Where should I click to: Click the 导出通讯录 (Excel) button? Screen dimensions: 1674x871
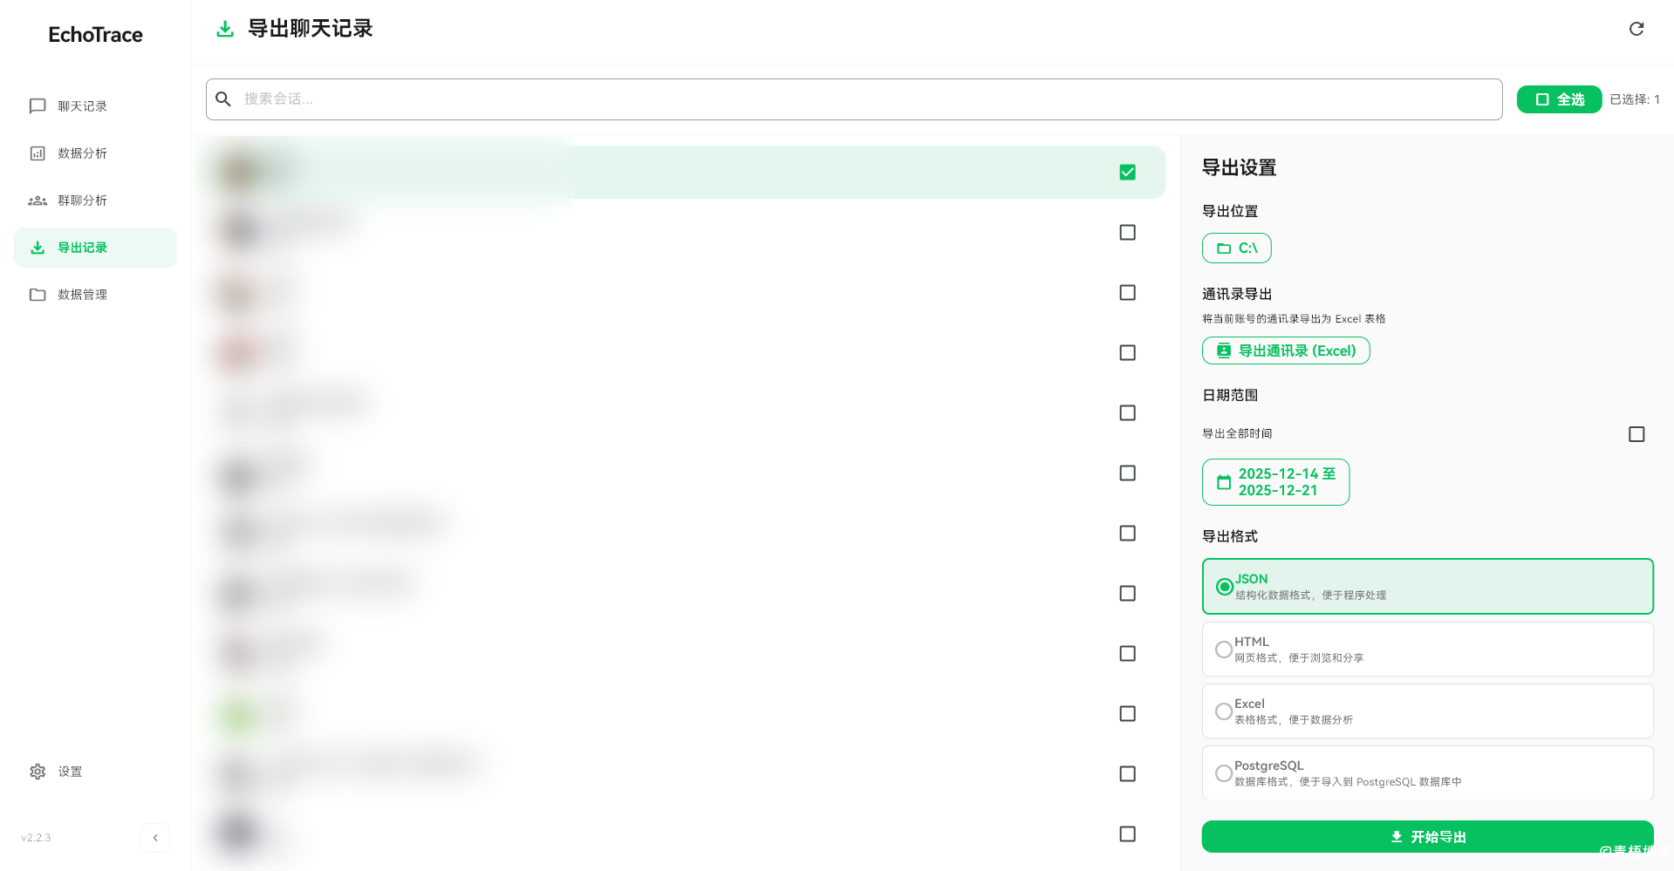pyautogui.click(x=1286, y=350)
